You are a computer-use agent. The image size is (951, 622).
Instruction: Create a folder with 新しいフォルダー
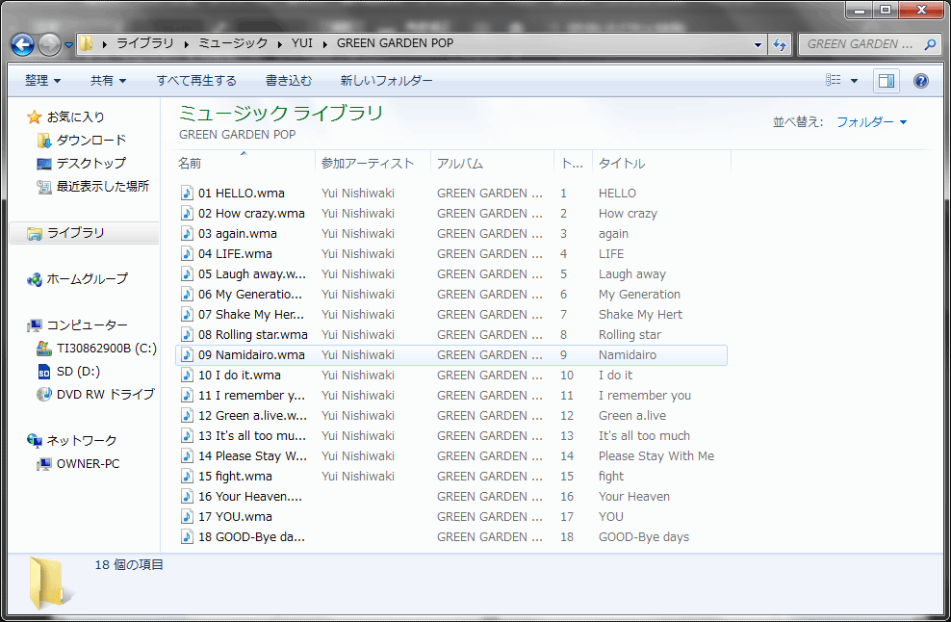tap(386, 80)
